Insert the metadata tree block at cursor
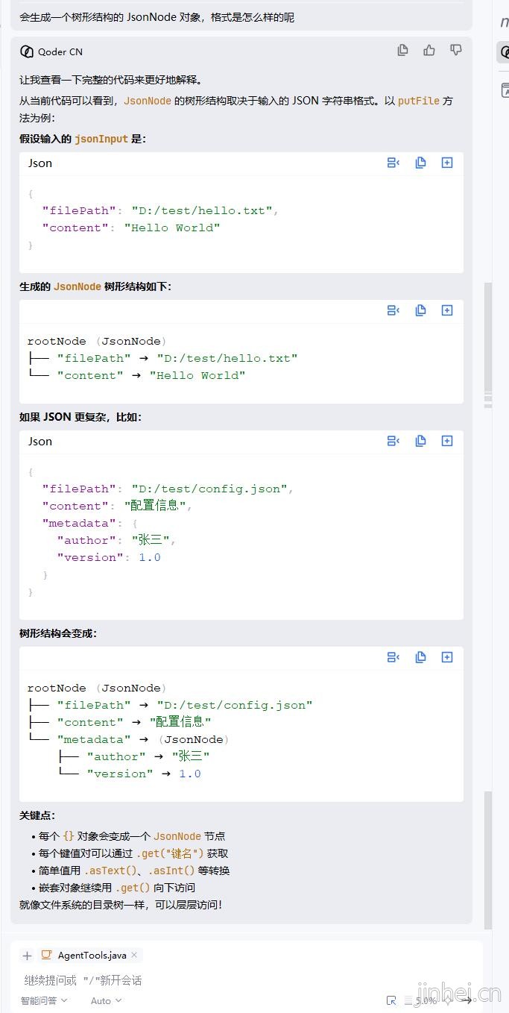 [x=393, y=657]
